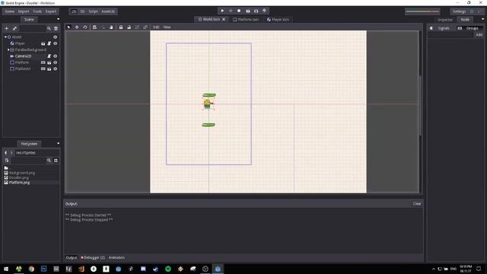Viewport: 487px width, 274px height.
Task: Select the Pan Mode hand tool
Action: tap(111, 27)
